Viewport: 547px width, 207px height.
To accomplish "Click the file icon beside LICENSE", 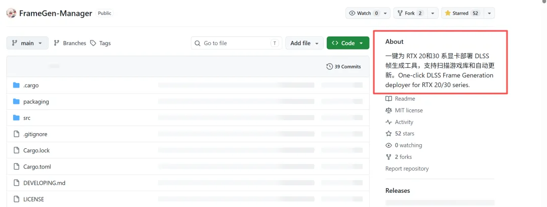I will 16,199.
